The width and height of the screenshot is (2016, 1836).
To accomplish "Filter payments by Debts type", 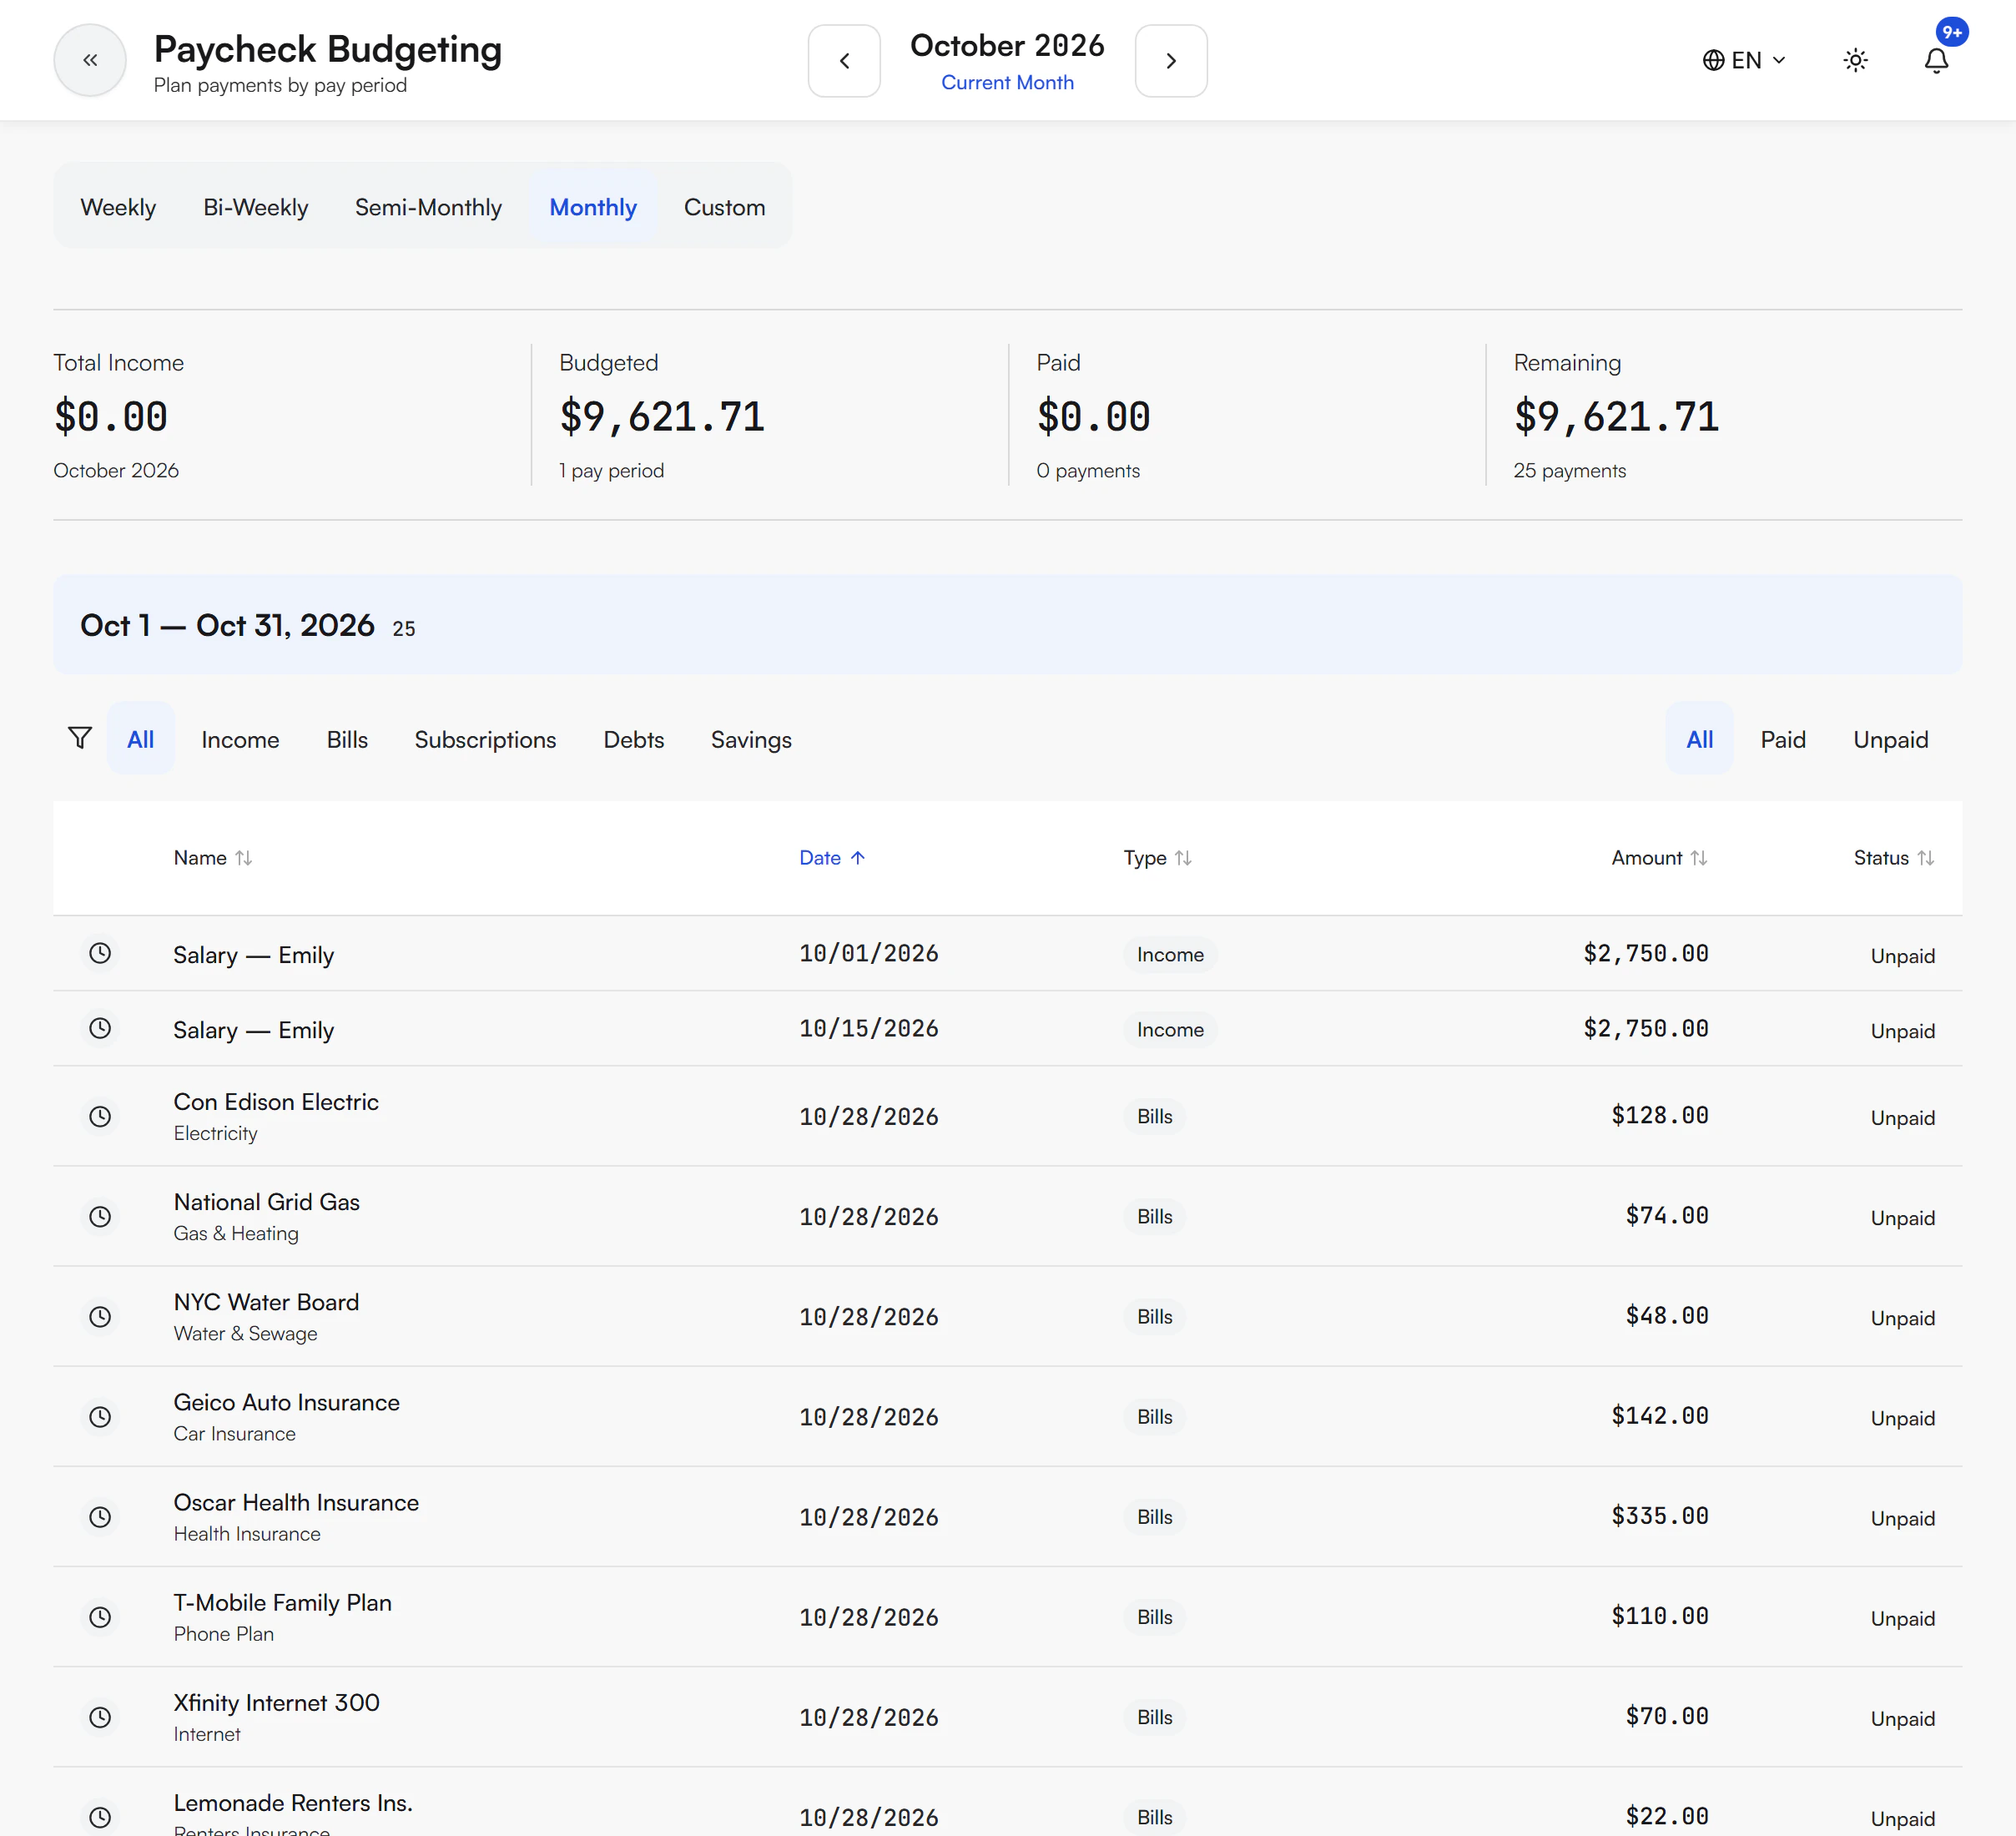I will 633,739.
